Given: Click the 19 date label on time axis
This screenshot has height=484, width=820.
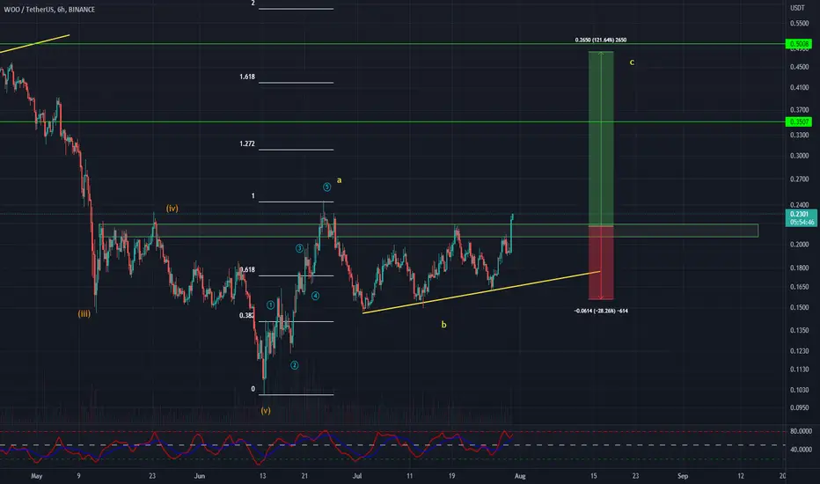Looking at the screenshot, I should click(x=452, y=476).
